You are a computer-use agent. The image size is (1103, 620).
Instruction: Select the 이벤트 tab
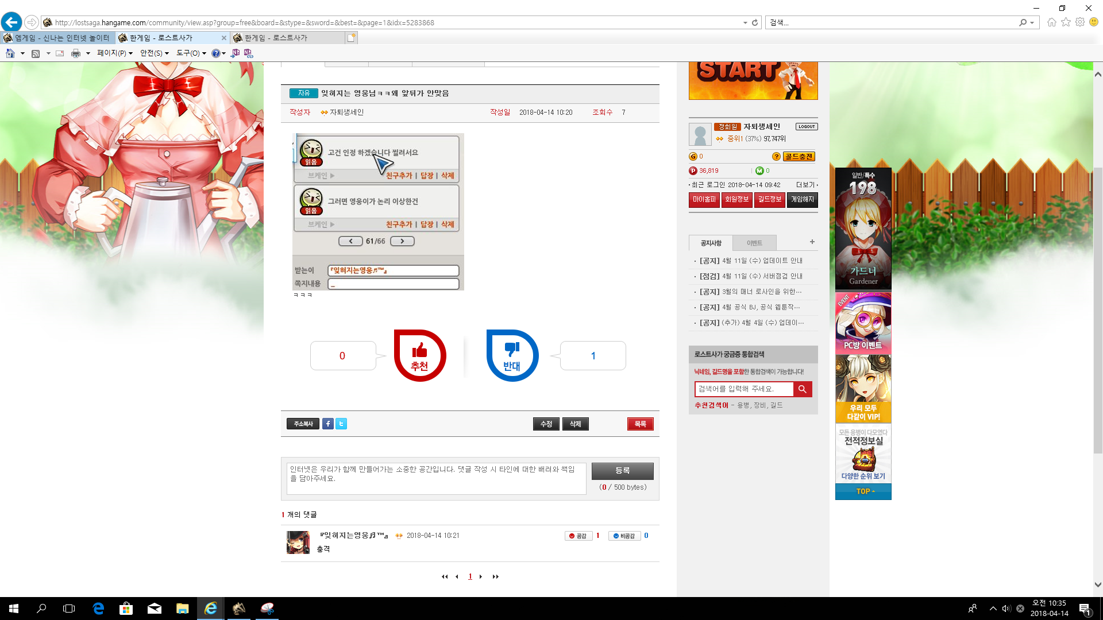(754, 243)
